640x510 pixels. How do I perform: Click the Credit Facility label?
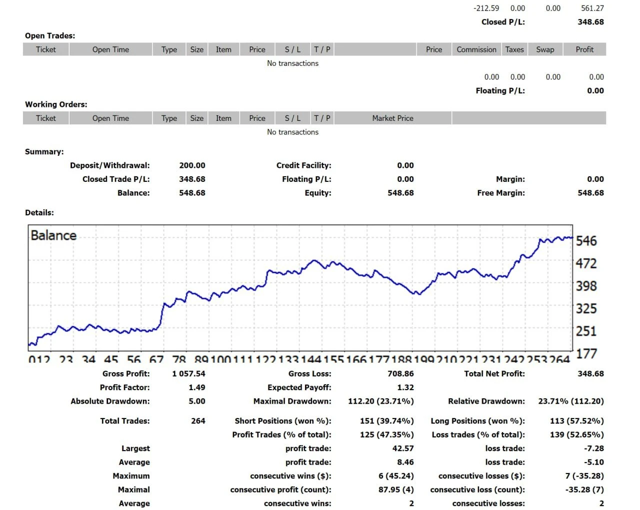pyautogui.click(x=303, y=165)
